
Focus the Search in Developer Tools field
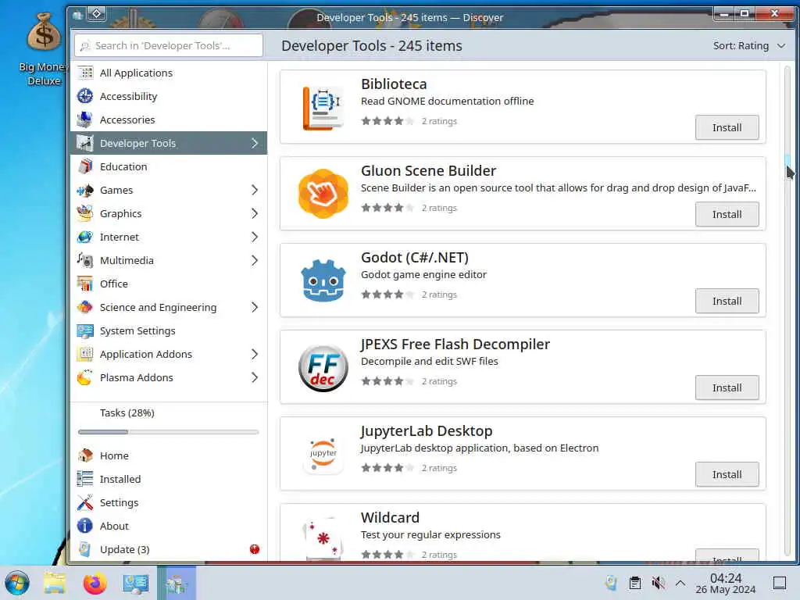point(169,45)
